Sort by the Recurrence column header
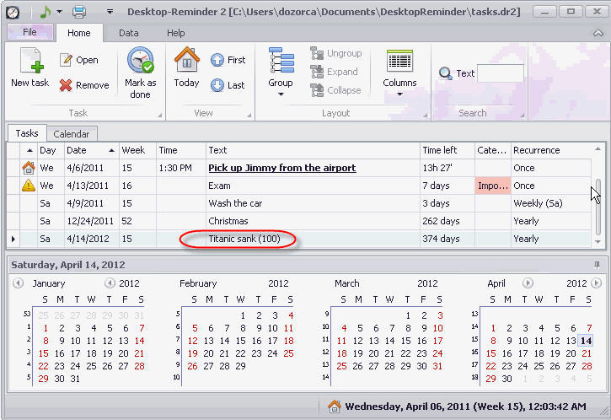 [x=550, y=150]
